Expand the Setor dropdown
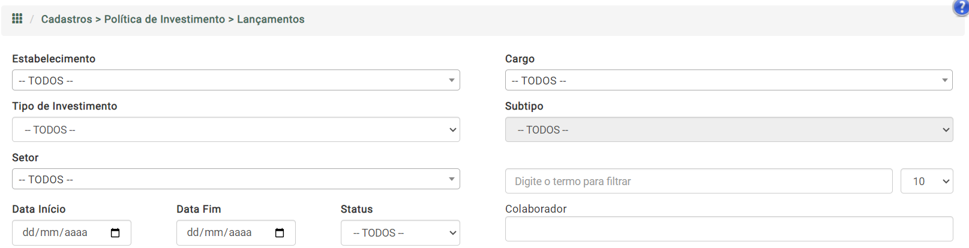 point(236,179)
